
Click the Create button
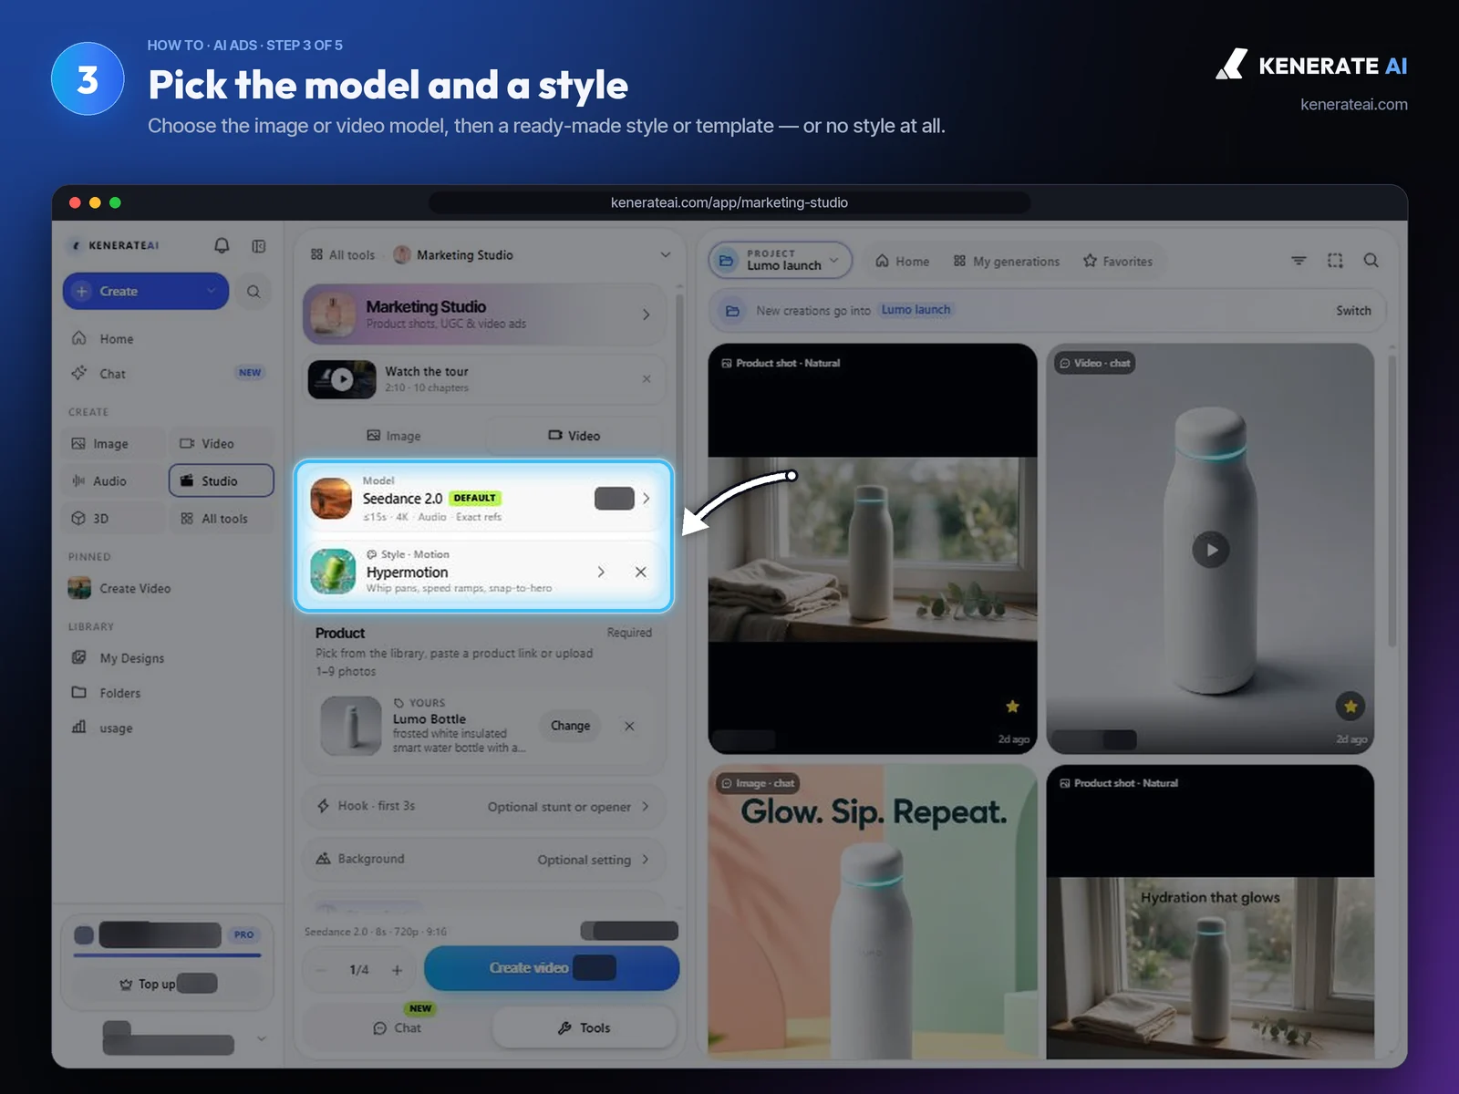(x=146, y=292)
